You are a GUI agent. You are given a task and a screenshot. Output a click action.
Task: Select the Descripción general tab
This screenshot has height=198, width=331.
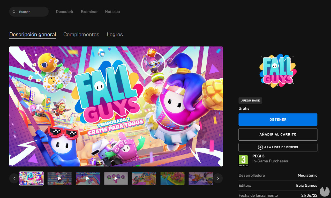coord(33,34)
